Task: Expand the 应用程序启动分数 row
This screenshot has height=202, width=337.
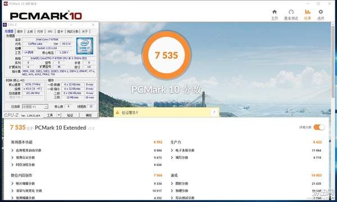Action: 12,150
